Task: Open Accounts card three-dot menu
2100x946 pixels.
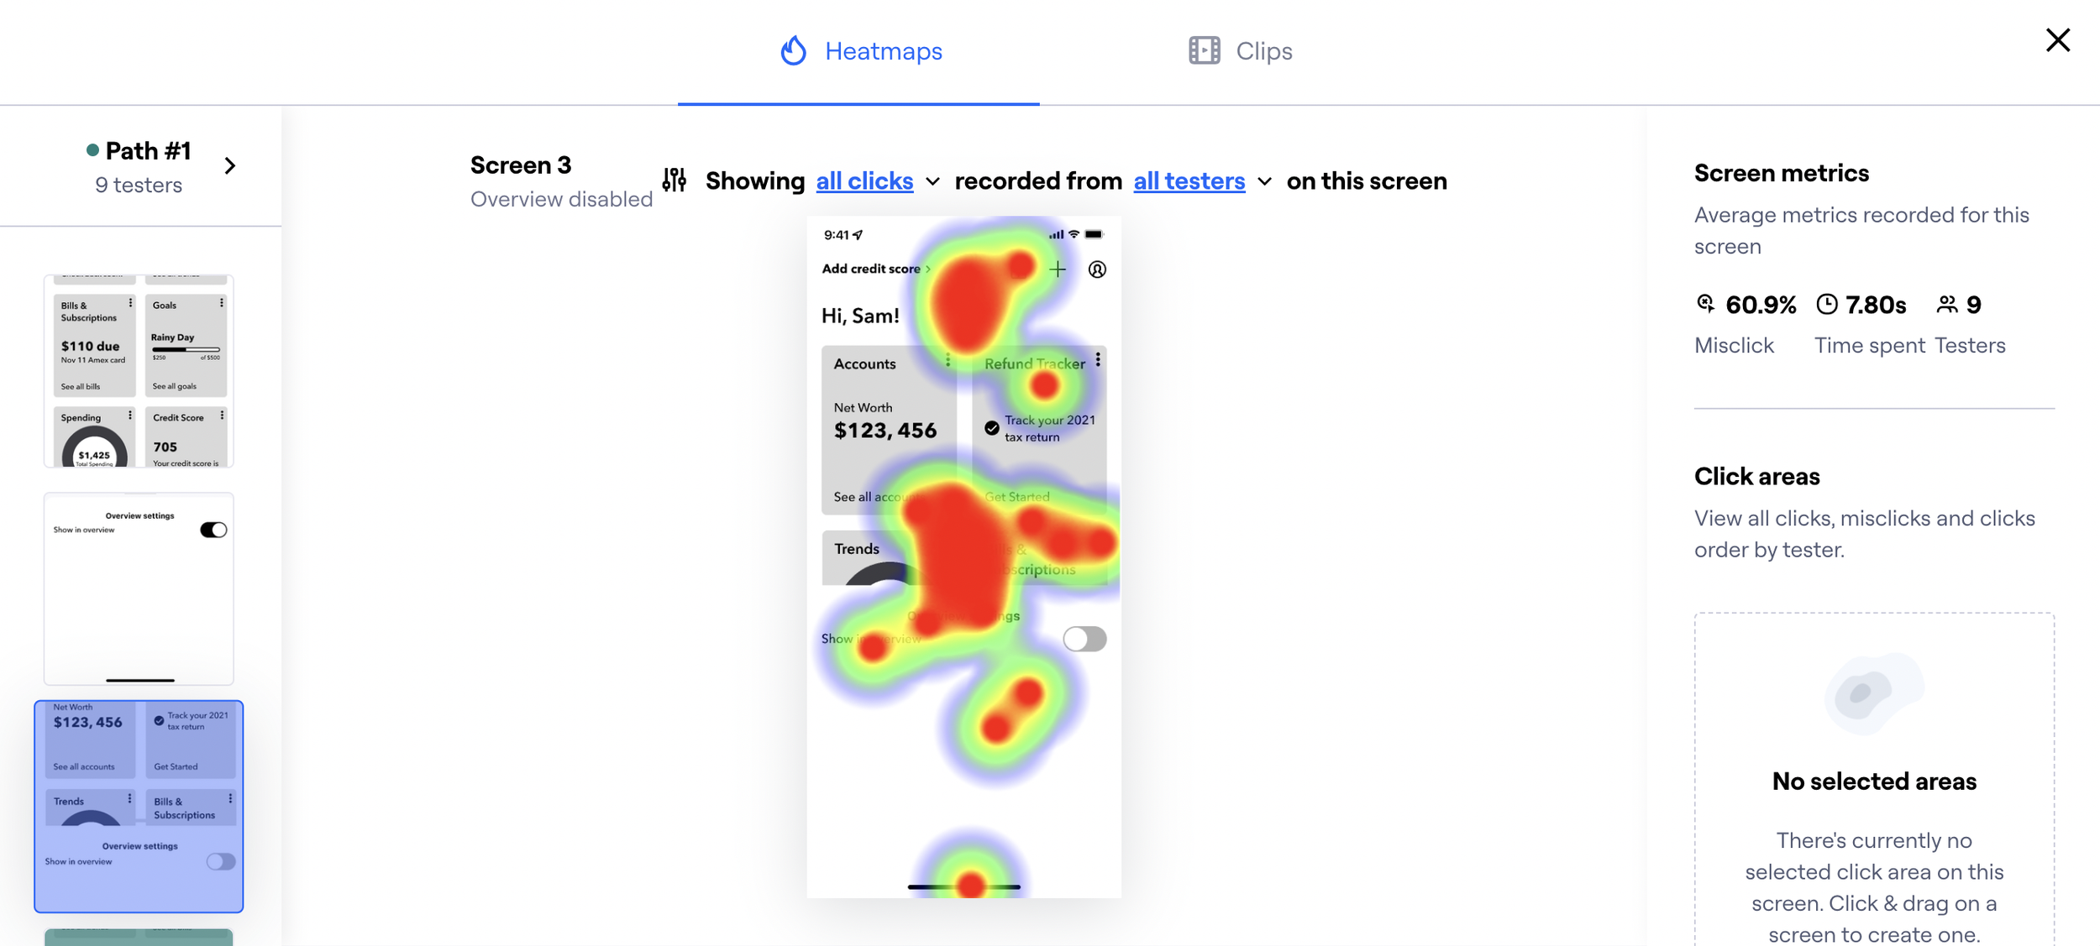Action: pyautogui.click(x=948, y=361)
